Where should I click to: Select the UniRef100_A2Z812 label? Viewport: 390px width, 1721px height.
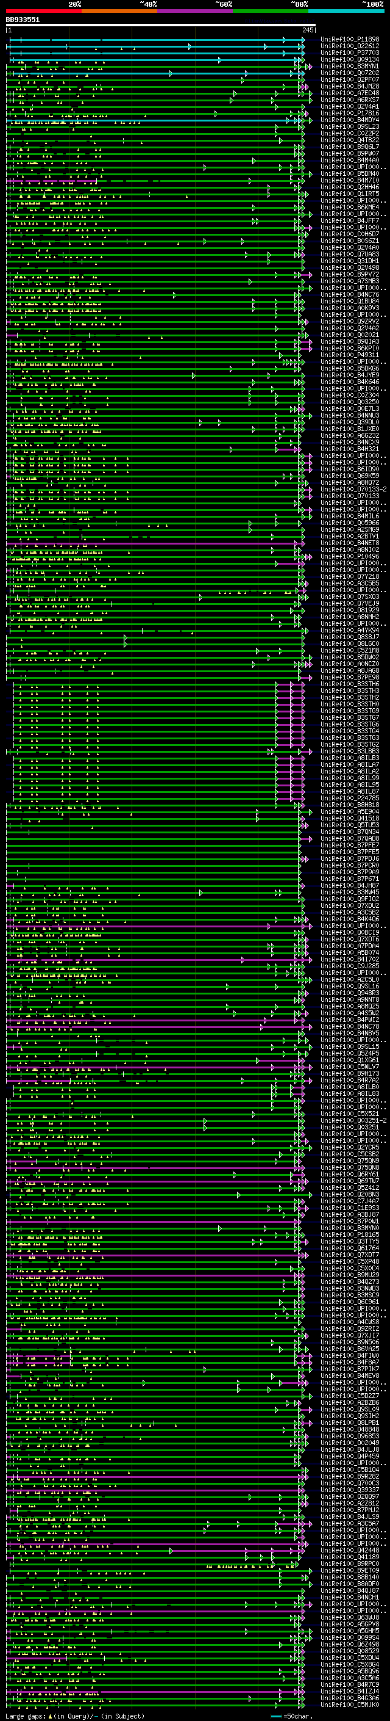[350, 1503]
